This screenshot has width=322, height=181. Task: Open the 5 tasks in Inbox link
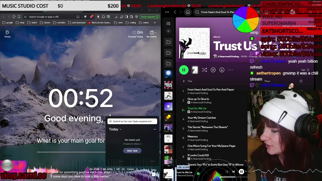click(x=132, y=144)
